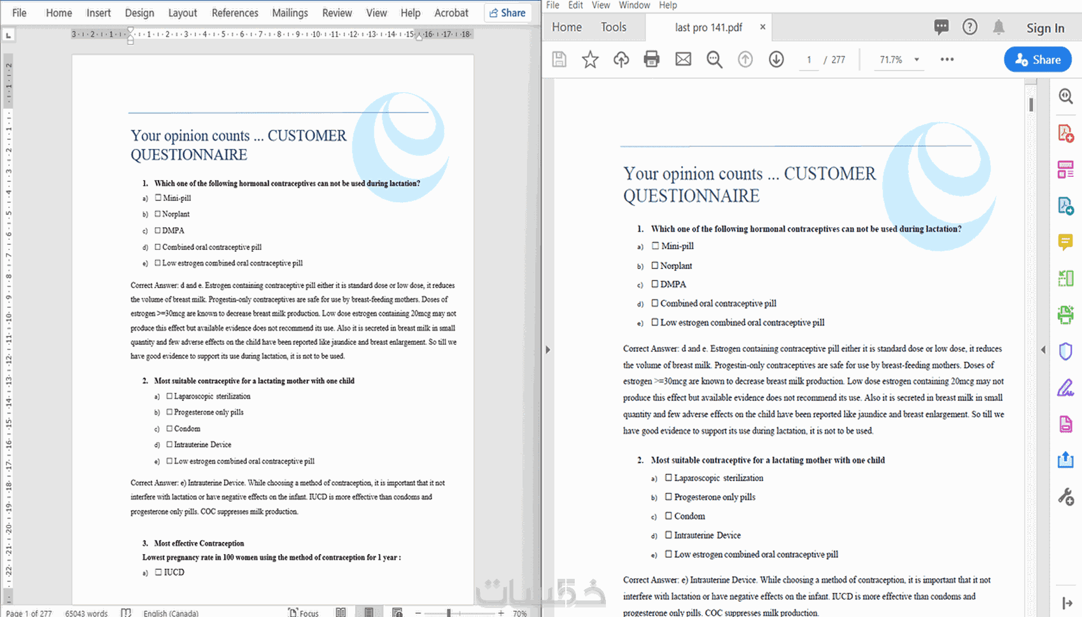Viewport: 1082px width, 617px height.
Task: Switch to Web Layout view in Word
Action: pos(397,613)
